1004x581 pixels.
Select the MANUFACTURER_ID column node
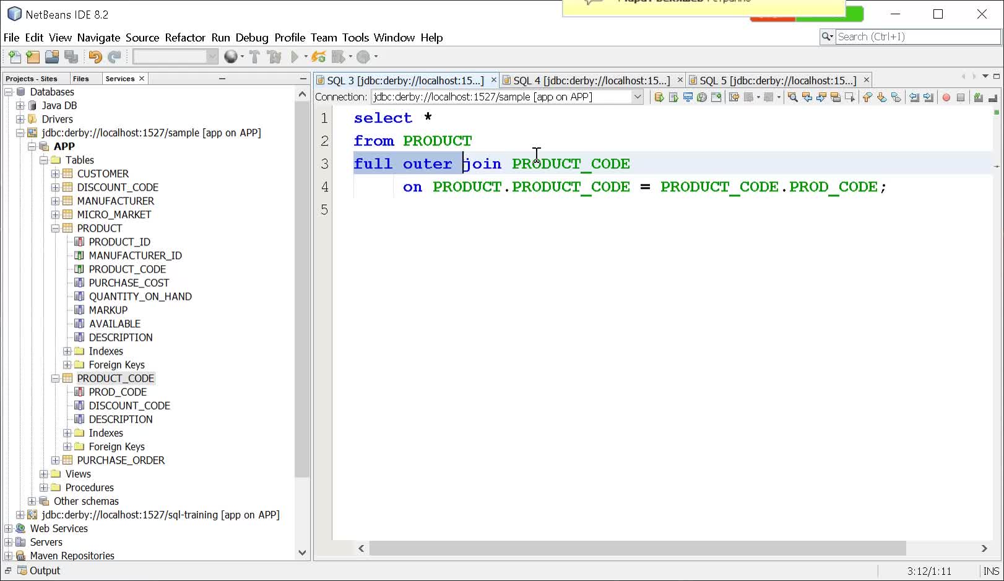click(135, 256)
